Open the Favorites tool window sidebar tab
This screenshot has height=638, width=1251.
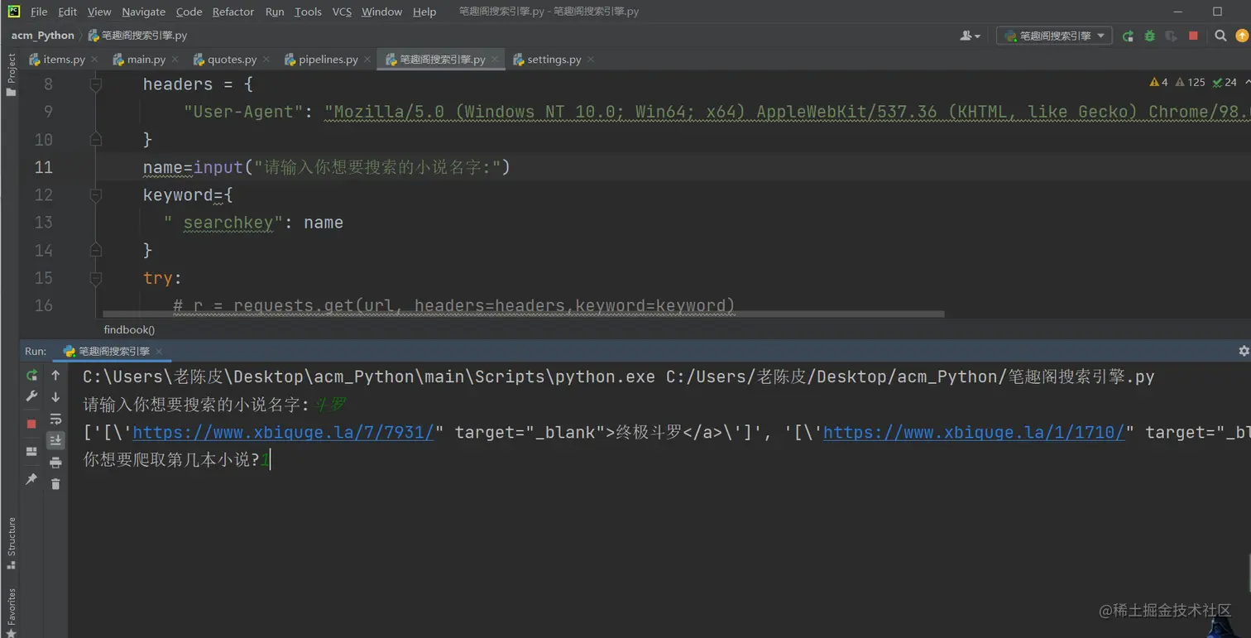point(11,612)
